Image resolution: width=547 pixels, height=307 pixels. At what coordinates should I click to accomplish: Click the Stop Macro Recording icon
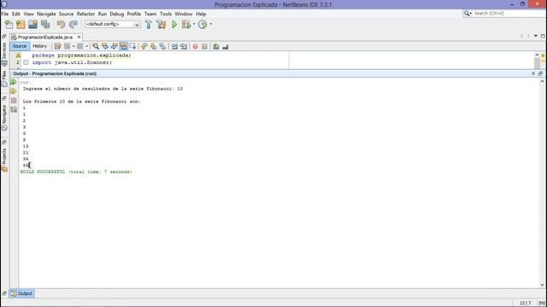click(x=204, y=46)
